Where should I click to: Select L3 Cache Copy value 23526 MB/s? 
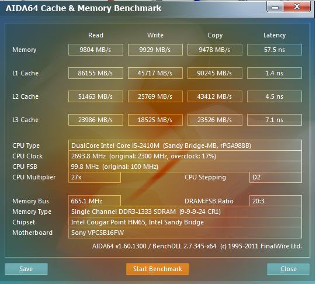pyautogui.click(x=215, y=120)
